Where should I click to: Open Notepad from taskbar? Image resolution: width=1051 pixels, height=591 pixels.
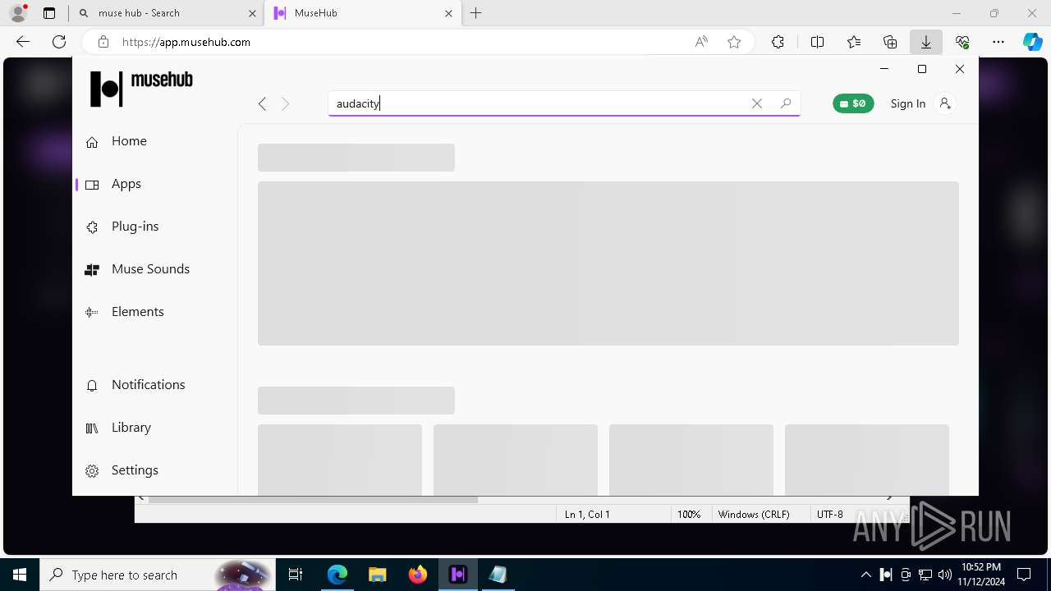[498, 575]
